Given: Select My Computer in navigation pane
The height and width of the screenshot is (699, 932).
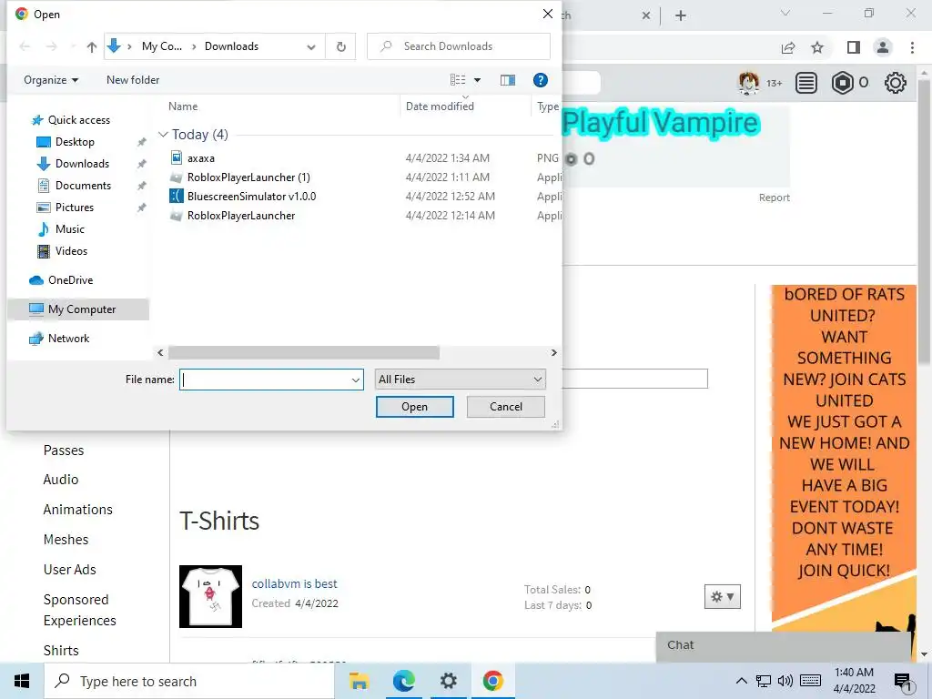Looking at the screenshot, I should tap(78, 309).
